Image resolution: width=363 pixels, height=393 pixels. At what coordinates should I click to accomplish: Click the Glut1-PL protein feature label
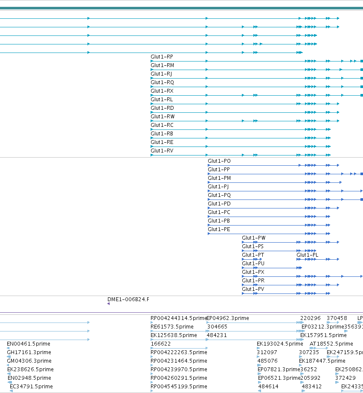tap(308, 255)
